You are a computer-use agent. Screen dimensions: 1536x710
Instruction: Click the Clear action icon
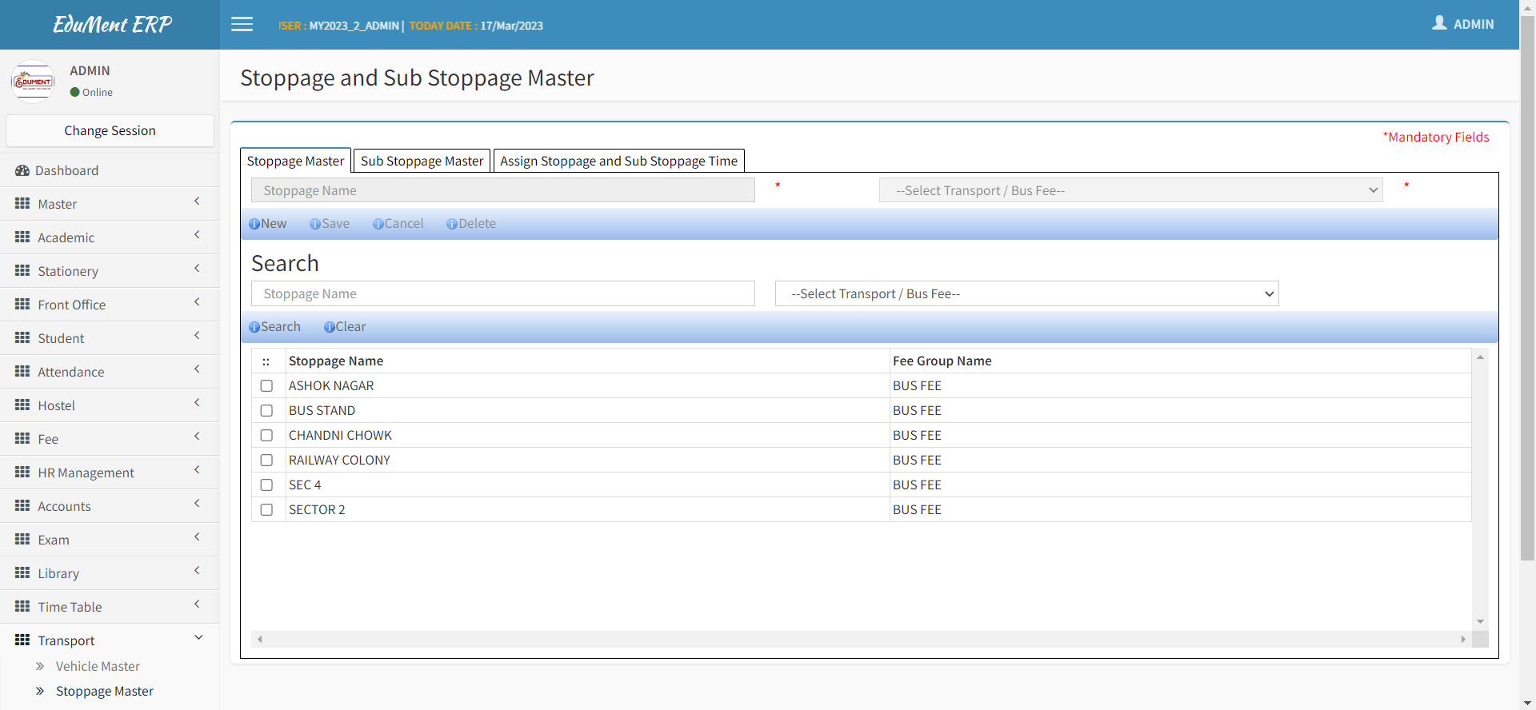(329, 328)
